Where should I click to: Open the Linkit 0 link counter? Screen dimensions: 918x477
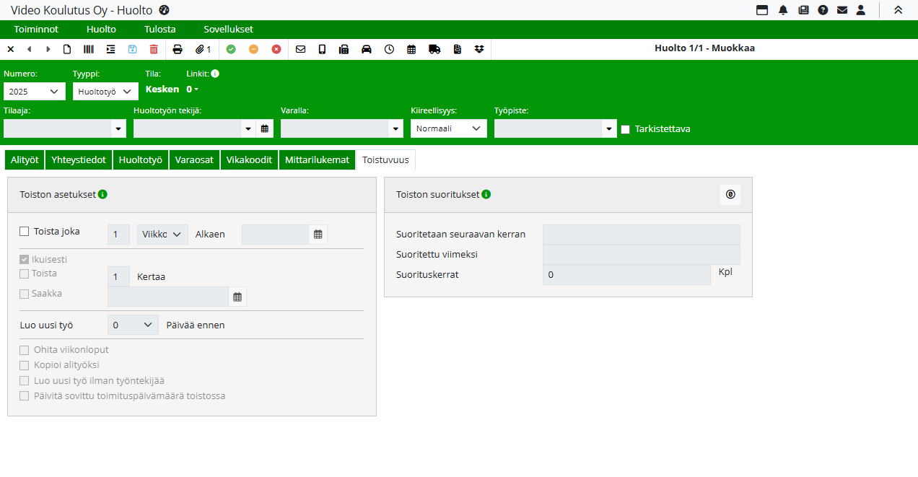[x=192, y=89]
